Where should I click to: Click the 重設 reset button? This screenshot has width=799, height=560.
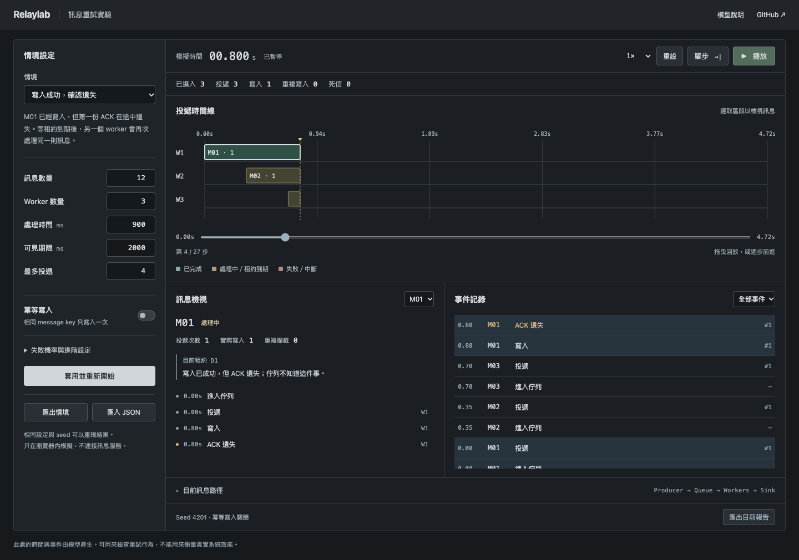(670, 56)
